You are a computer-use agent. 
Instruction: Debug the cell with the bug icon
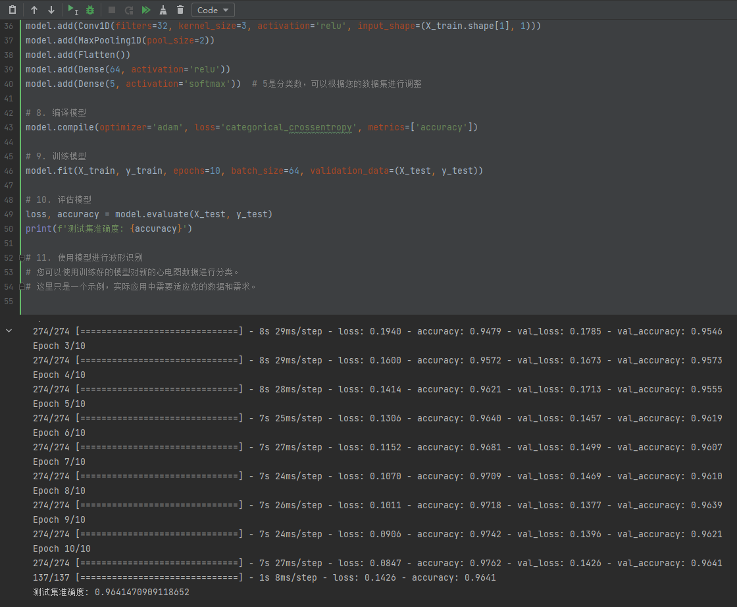tap(90, 10)
